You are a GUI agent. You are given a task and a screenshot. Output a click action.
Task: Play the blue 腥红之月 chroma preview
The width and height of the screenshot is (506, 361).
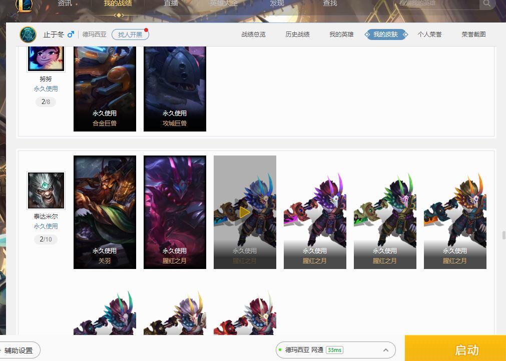point(245,212)
